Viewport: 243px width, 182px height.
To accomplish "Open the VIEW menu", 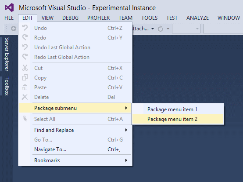I will (x=47, y=18).
